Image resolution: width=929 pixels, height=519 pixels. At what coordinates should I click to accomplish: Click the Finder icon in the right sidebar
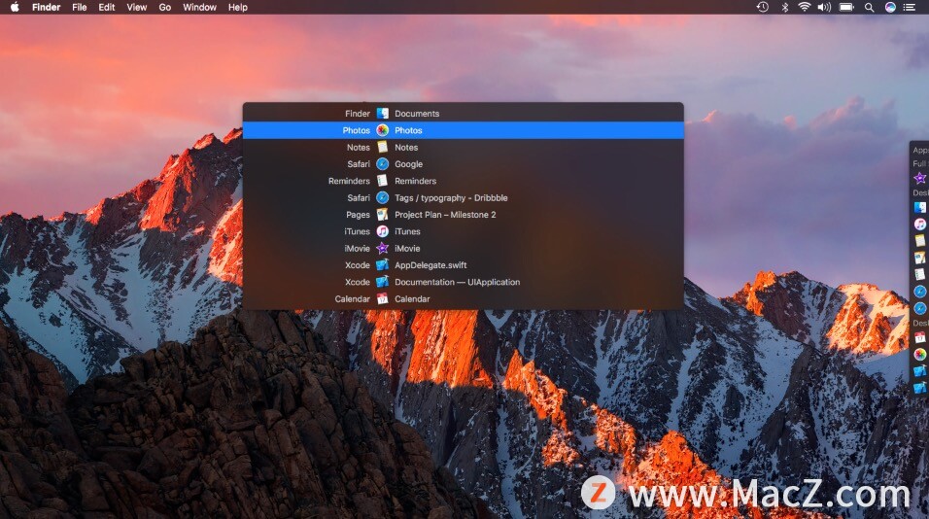[919, 207]
